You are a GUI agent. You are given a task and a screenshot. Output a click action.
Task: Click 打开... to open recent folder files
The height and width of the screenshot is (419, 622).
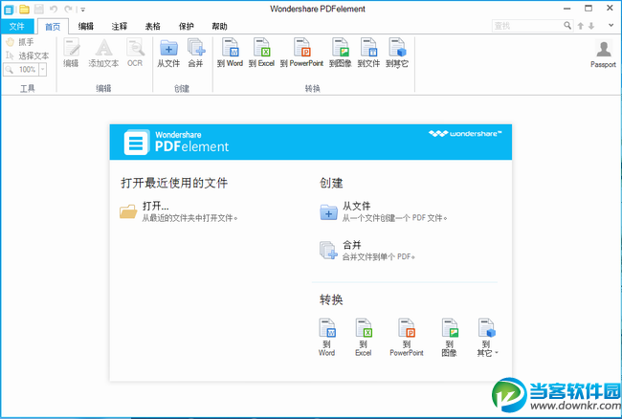[x=179, y=211]
